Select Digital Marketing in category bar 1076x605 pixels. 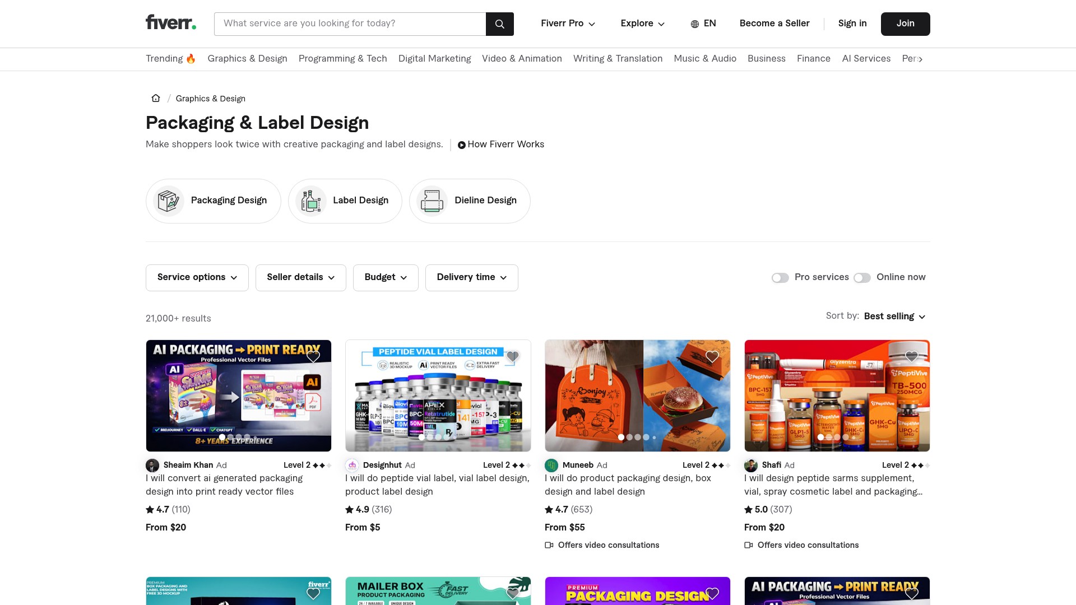click(435, 59)
